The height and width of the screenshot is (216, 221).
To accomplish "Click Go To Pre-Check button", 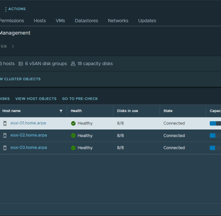I will (80, 99).
